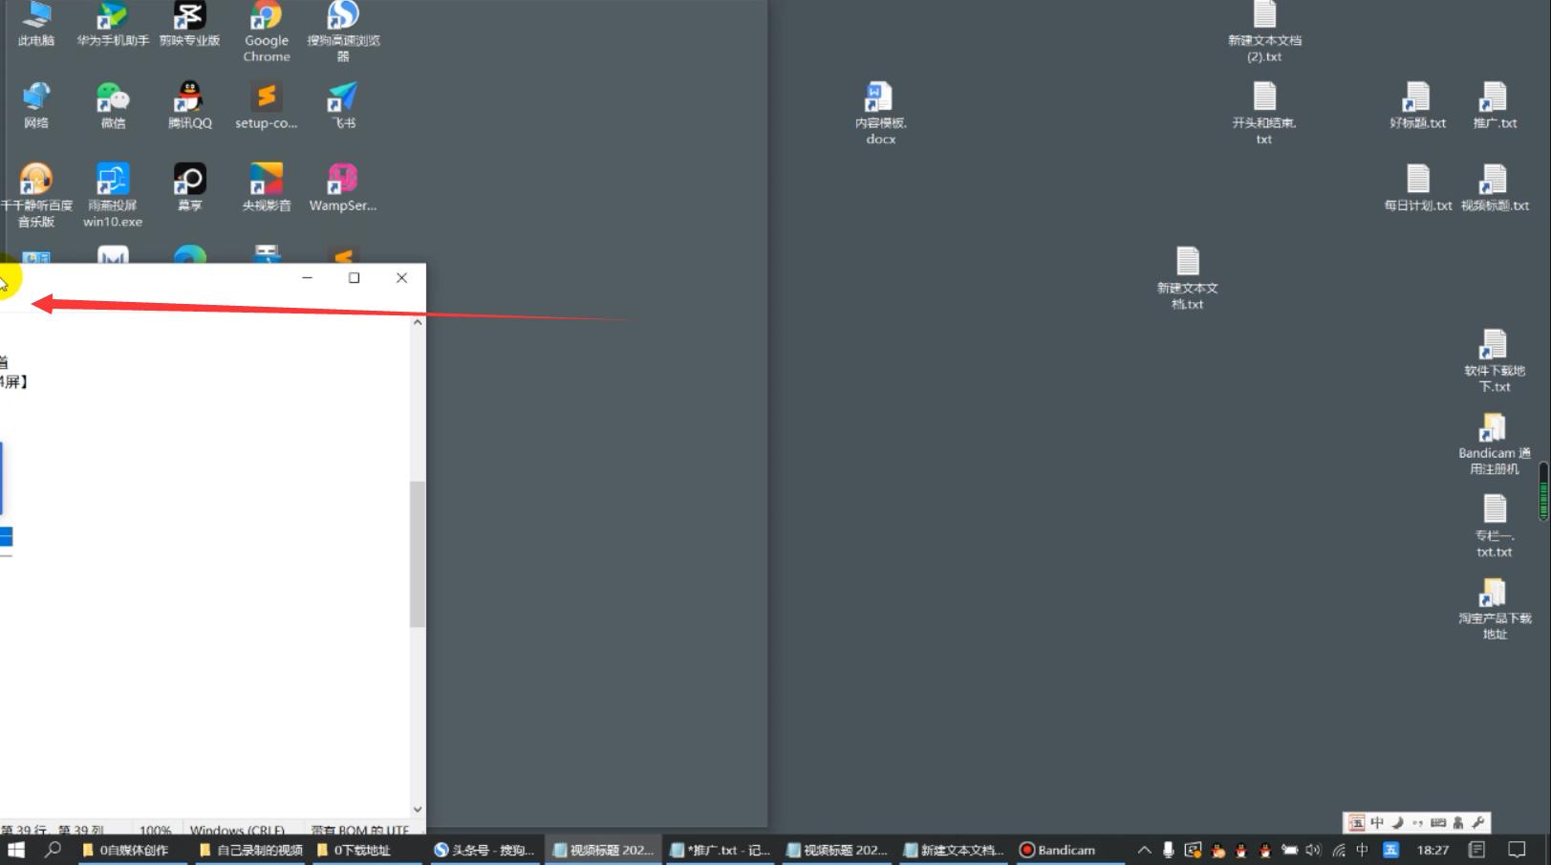This screenshot has width=1551, height=865.
Task: Toggle 中 input language indicator in taskbar
Action: [x=1362, y=850]
